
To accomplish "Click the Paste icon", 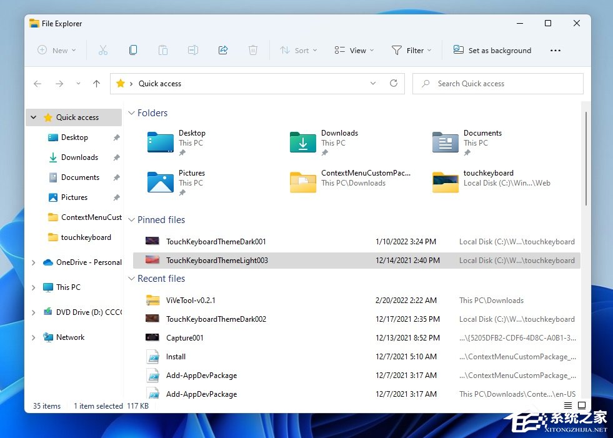I will 163,50.
